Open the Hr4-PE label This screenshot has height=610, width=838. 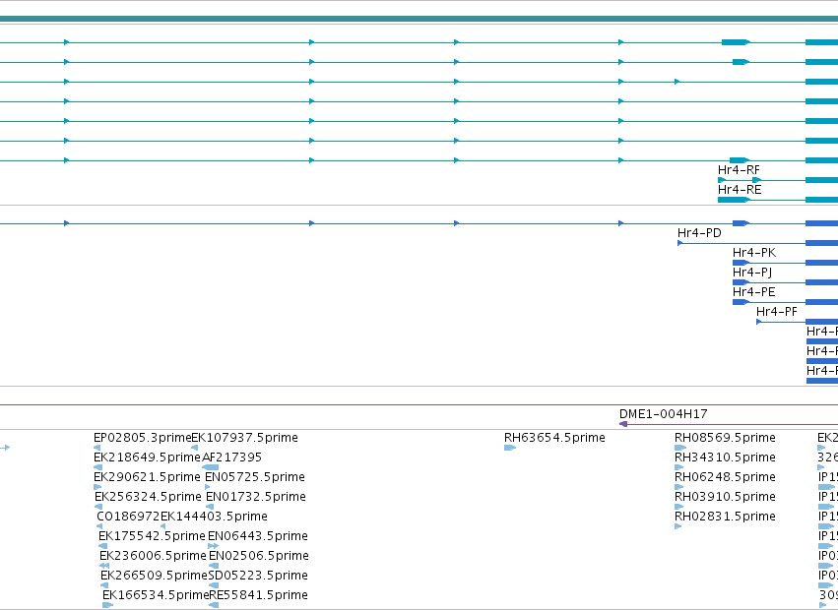pos(753,292)
